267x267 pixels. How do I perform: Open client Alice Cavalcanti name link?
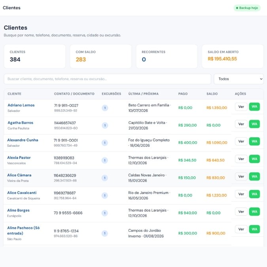click(x=22, y=193)
